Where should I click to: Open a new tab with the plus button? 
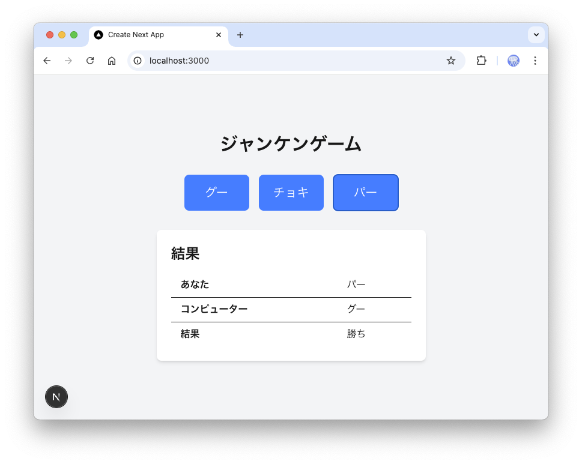point(240,35)
